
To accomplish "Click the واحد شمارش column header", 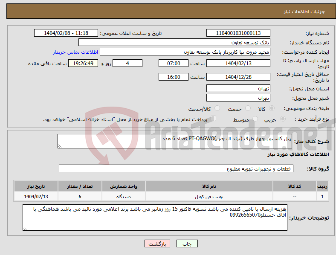I will (124, 186).
